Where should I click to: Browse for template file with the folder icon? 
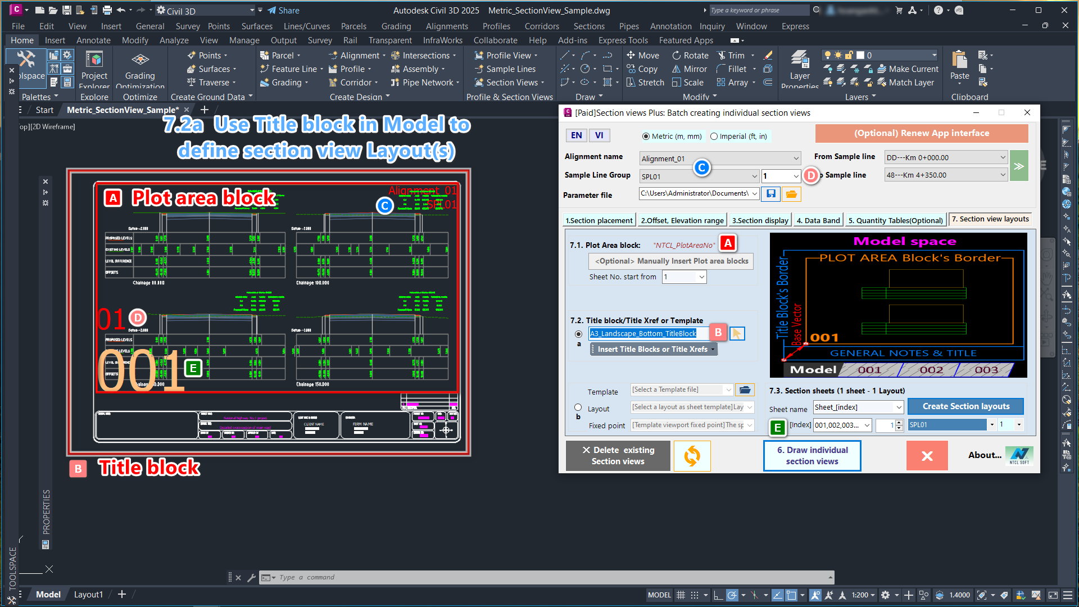(x=745, y=389)
